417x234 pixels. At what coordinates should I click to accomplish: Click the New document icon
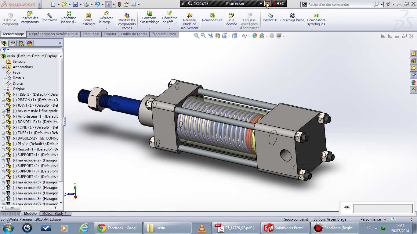tap(53, 4)
